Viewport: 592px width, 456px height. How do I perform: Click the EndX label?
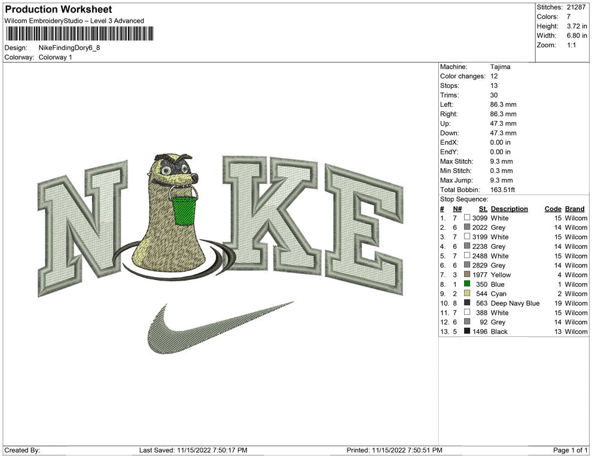point(449,142)
